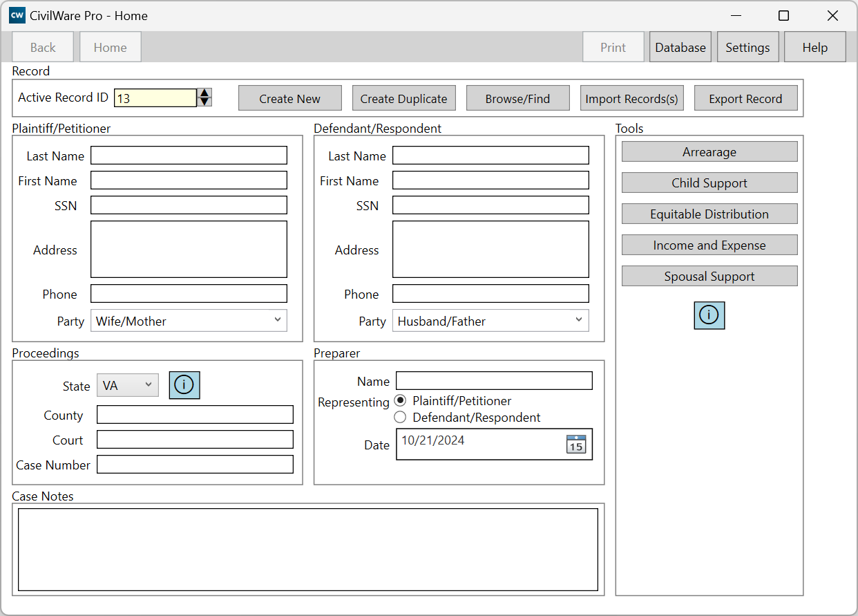Open the Proceedings state info icon
Screen dimensions: 858x616
[x=184, y=386]
